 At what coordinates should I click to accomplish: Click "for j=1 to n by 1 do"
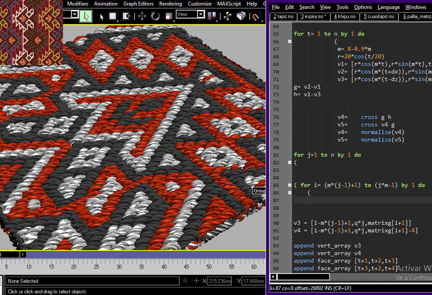(x=327, y=155)
